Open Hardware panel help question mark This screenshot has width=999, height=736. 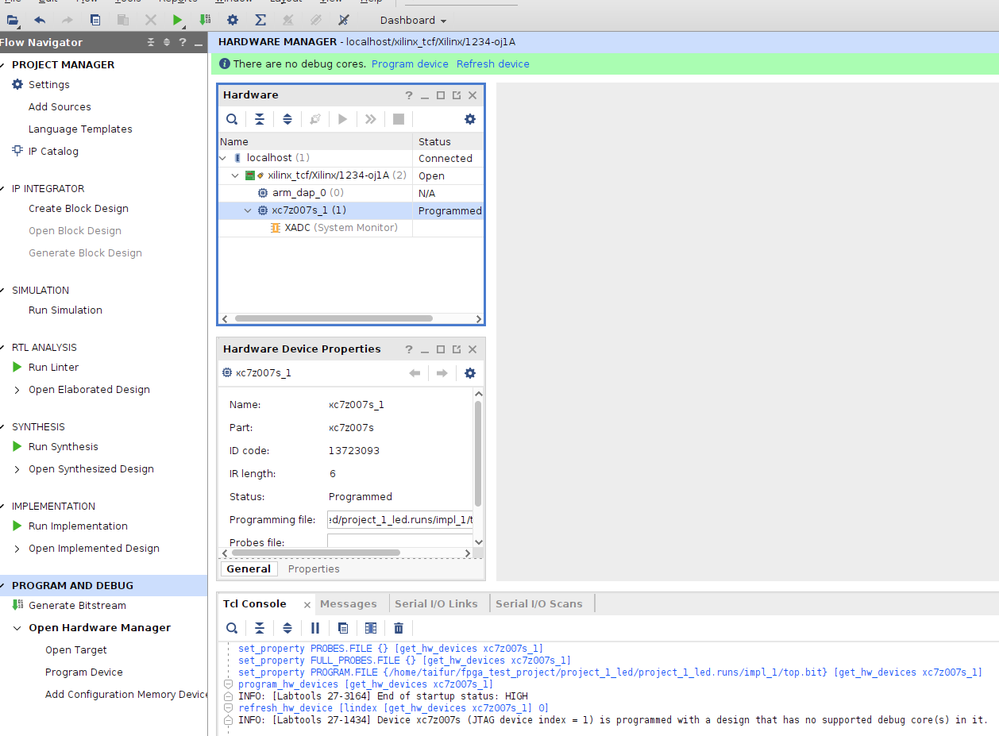[x=409, y=95]
